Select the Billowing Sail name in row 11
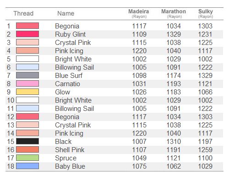229x176 pixels. (x=75, y=109)
